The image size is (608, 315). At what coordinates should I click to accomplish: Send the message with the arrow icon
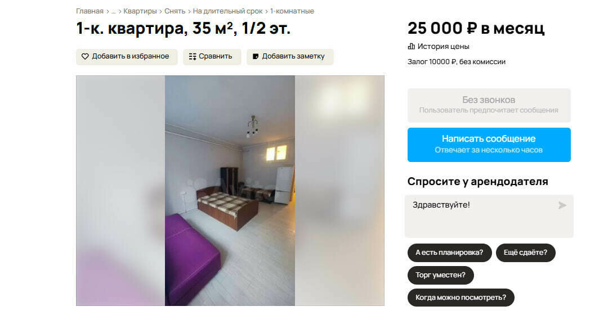tap(562, 205)
